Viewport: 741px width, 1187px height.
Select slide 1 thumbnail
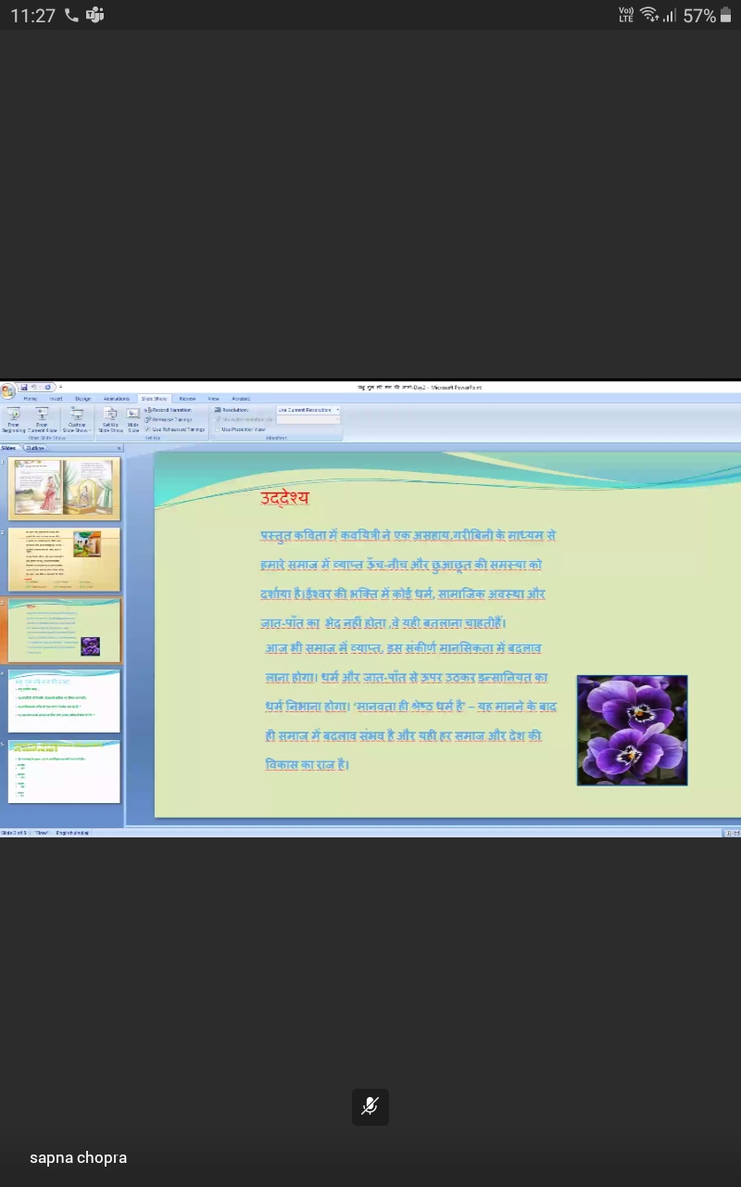(x=64, y=489)
